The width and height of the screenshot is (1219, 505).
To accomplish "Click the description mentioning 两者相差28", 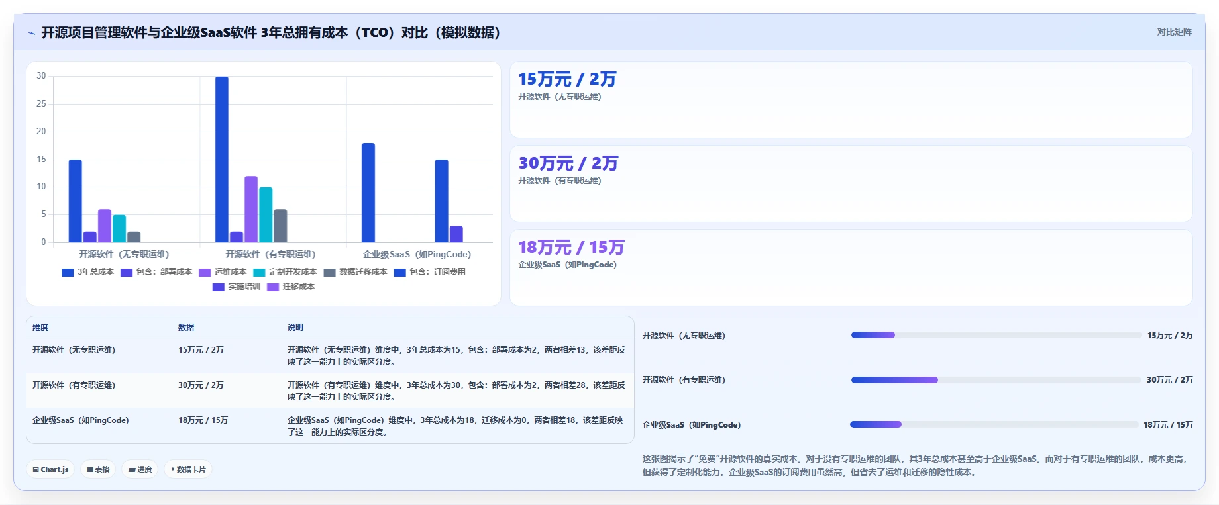I will [456, 391].
